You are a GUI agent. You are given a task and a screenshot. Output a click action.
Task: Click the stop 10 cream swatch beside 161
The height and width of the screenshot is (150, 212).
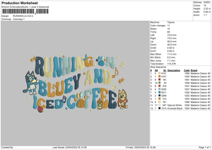coord(159,102)
